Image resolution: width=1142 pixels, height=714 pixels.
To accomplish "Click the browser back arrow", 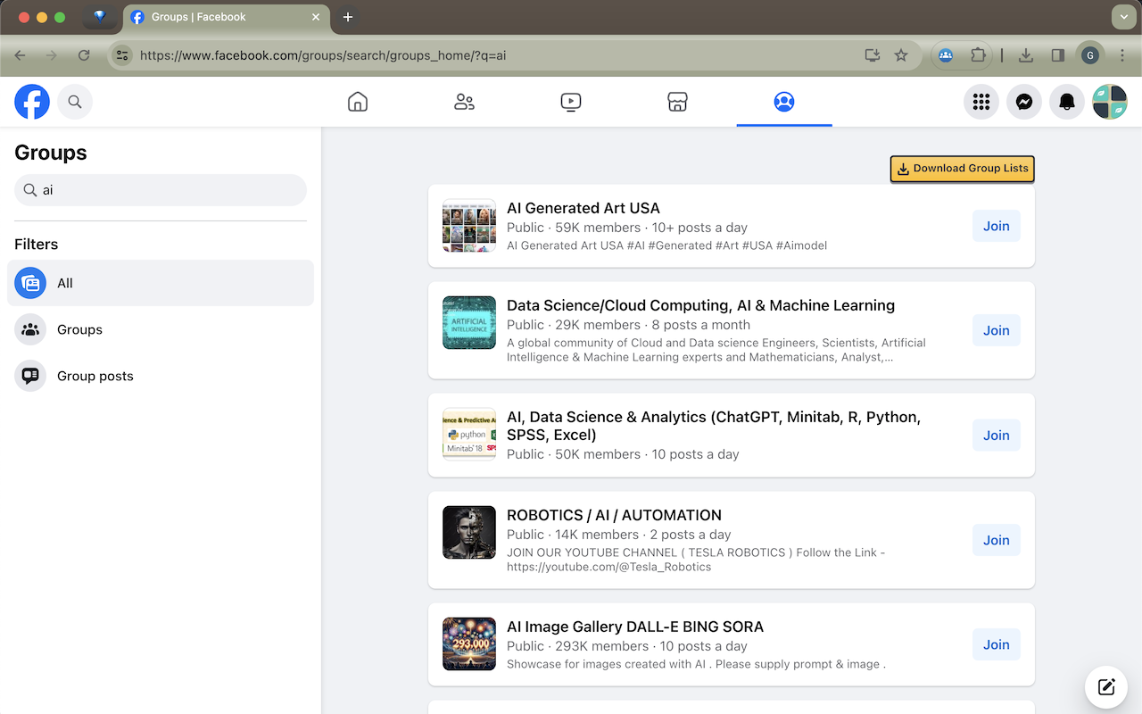I will tap(20, 55).
